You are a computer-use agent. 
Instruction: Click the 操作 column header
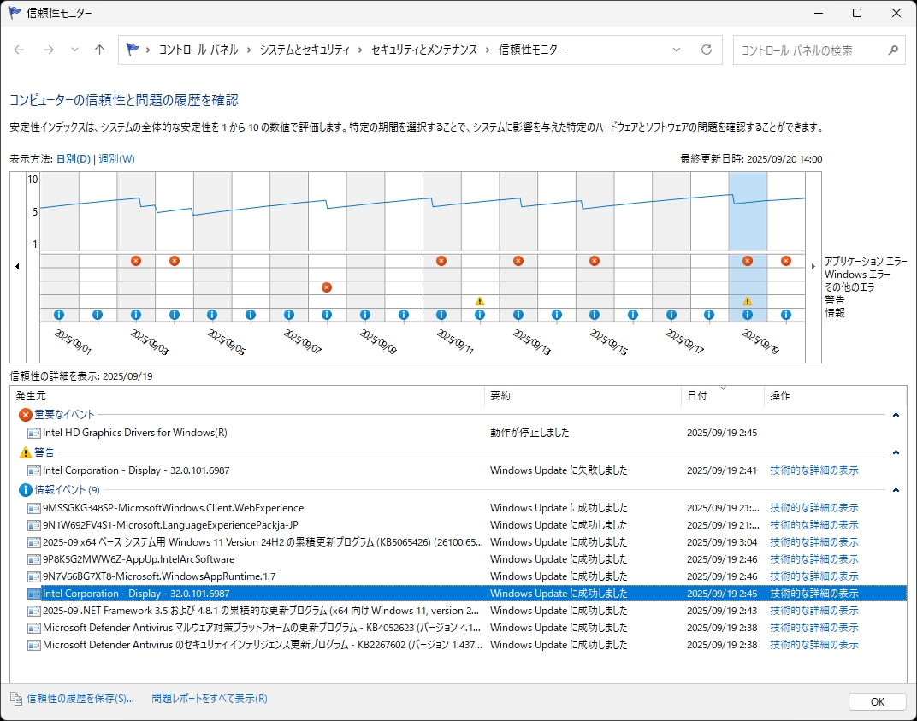tap(835, 396)
